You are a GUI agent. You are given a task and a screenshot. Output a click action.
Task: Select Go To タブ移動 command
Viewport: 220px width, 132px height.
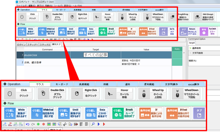[168, 31]
